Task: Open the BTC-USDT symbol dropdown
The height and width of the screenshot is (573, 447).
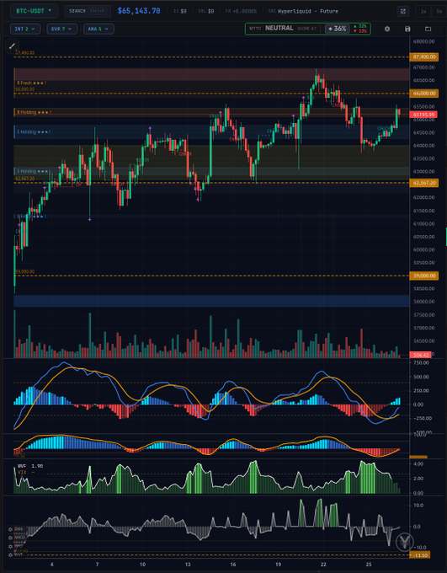Action: [34, 11]
